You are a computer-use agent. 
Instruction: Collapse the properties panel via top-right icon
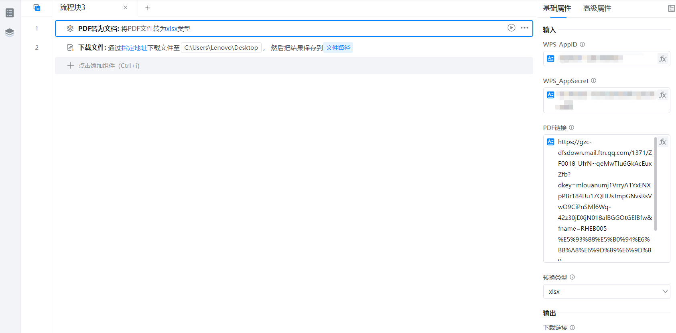[x=671, y=8]
